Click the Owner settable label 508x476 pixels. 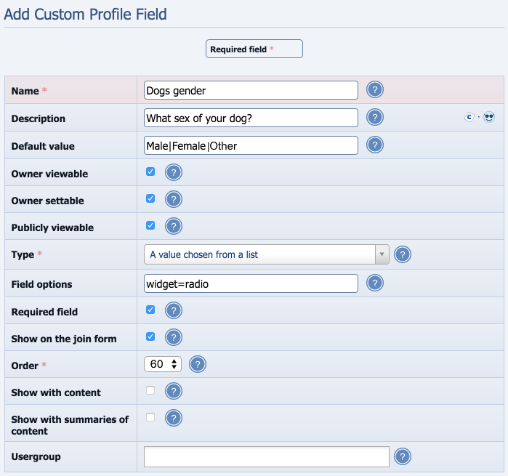(48, 201)
